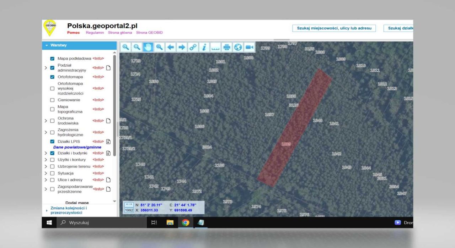Expand Ulice i adresy layer group

(x=46, y=180)
